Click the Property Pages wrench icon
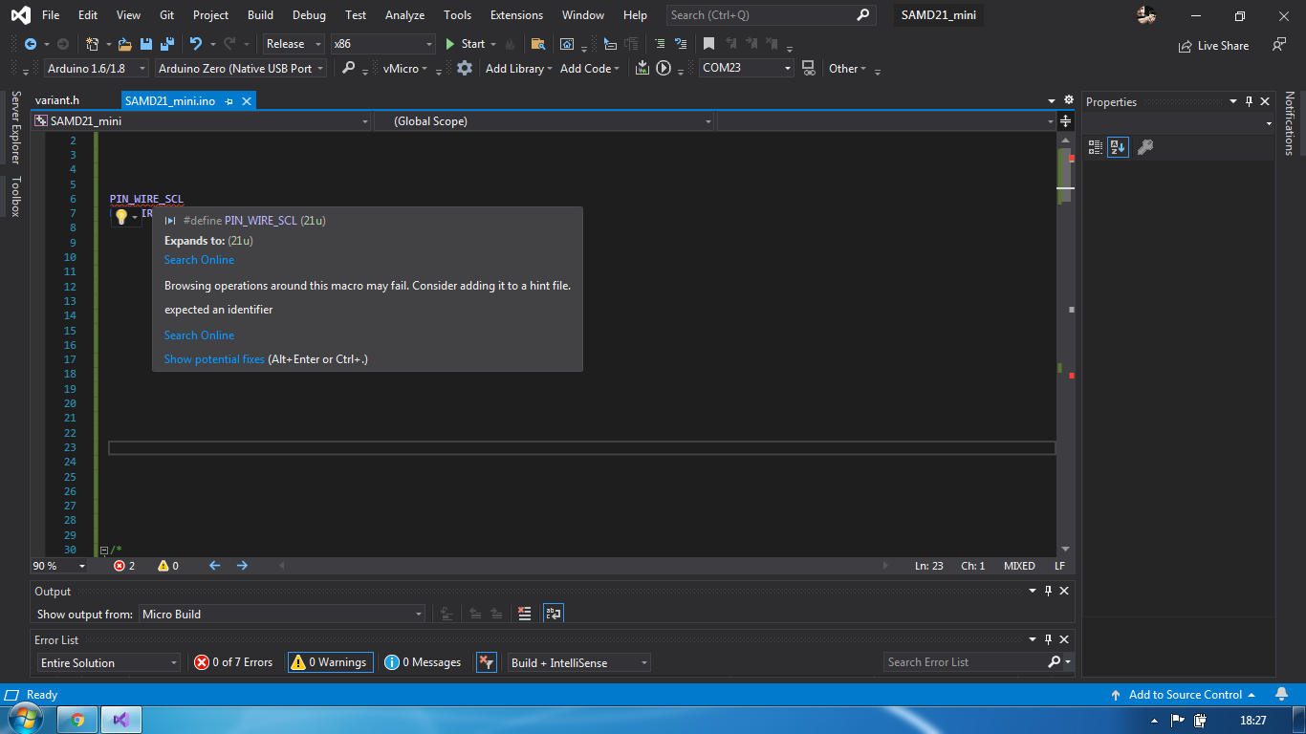The width and height of the screenshot is (1306, 734). pos(1144,147)
